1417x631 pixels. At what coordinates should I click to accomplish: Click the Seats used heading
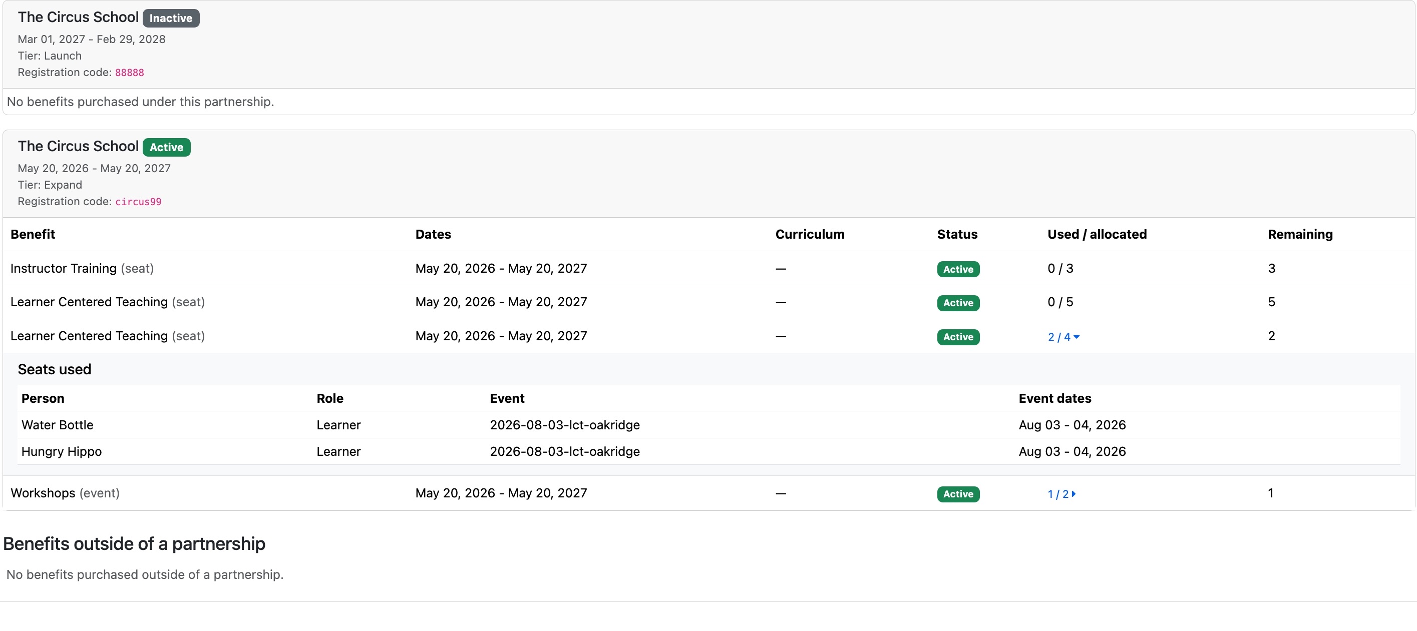click(x=55, y=369)
